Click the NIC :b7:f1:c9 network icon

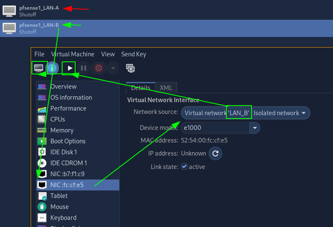[42, 174]
